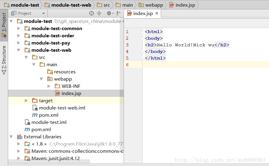The width and height of the screenshot is (269, 166).
Task: Expand the WEB-INF folder
Action: (x=49, y=86)
